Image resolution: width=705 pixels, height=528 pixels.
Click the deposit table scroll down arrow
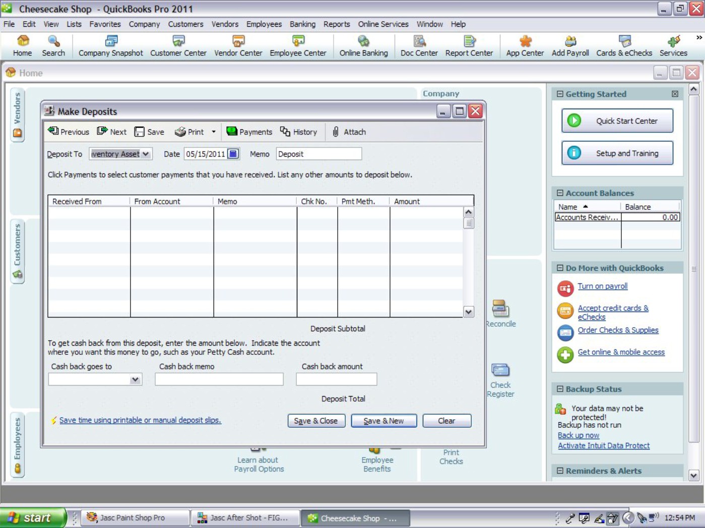(x=468, y=312)
